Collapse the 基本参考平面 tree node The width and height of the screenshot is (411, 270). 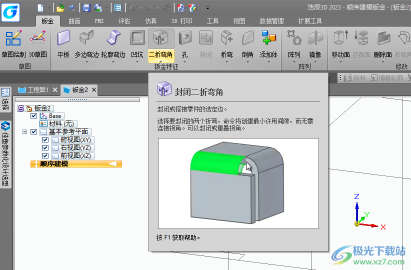[x=24, y=131]
